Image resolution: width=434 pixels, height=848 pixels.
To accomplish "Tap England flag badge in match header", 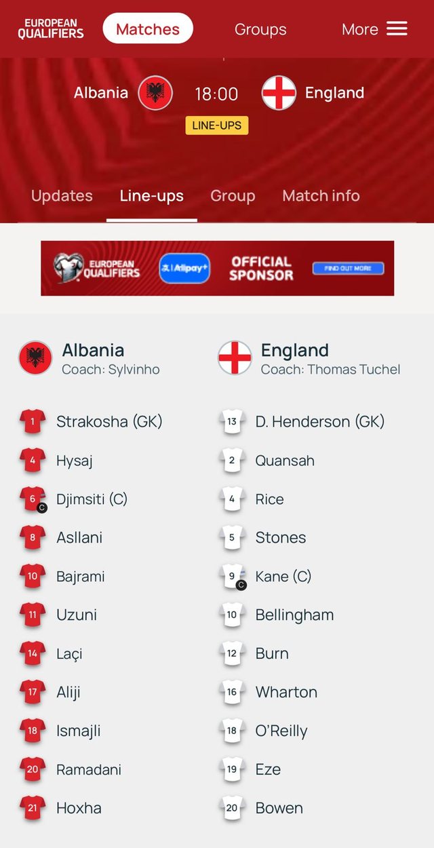I will (x=279, y=93).
